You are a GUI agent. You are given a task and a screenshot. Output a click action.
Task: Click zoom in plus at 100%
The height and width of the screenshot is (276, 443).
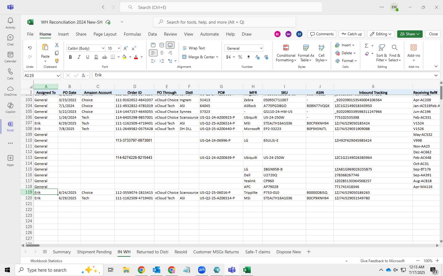(x=437, y=261)
